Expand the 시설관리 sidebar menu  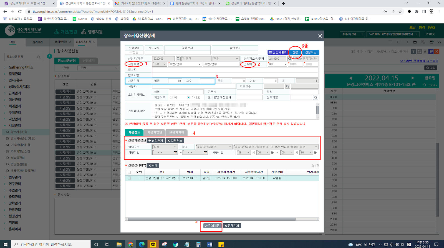(15, 125)
